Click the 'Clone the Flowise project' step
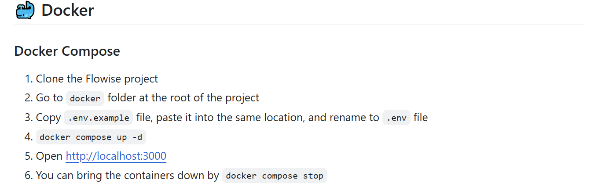Image resolution: width=605 pixels, height=190 pixels. point(97,79)
